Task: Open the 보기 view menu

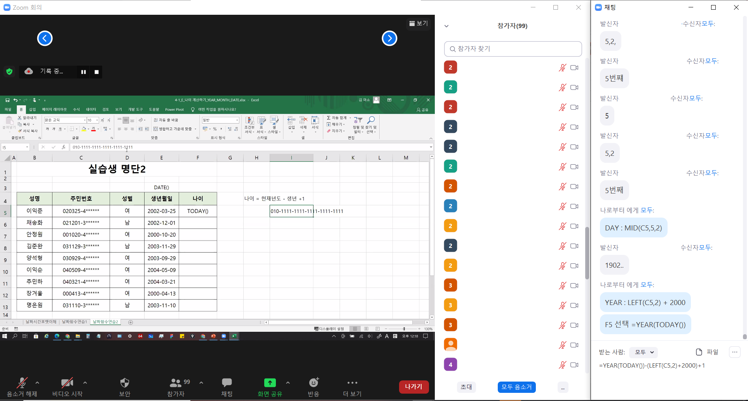Action: (x=418, y=23)
